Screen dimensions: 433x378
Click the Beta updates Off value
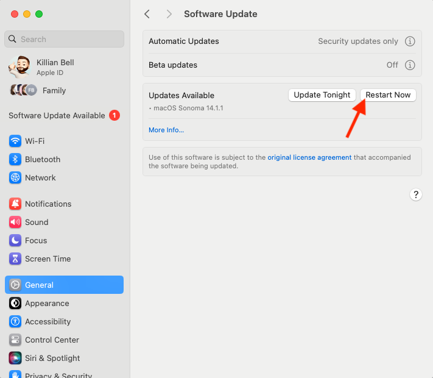392,65
